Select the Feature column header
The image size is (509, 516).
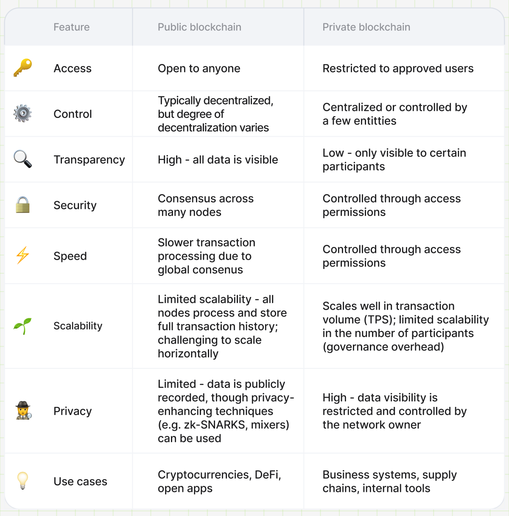tap(72, 27)
